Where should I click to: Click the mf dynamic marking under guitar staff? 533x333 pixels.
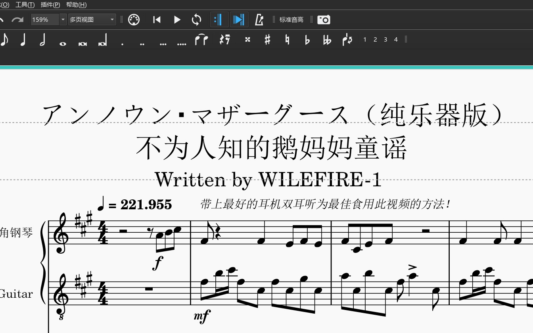(x=202, y=316)
